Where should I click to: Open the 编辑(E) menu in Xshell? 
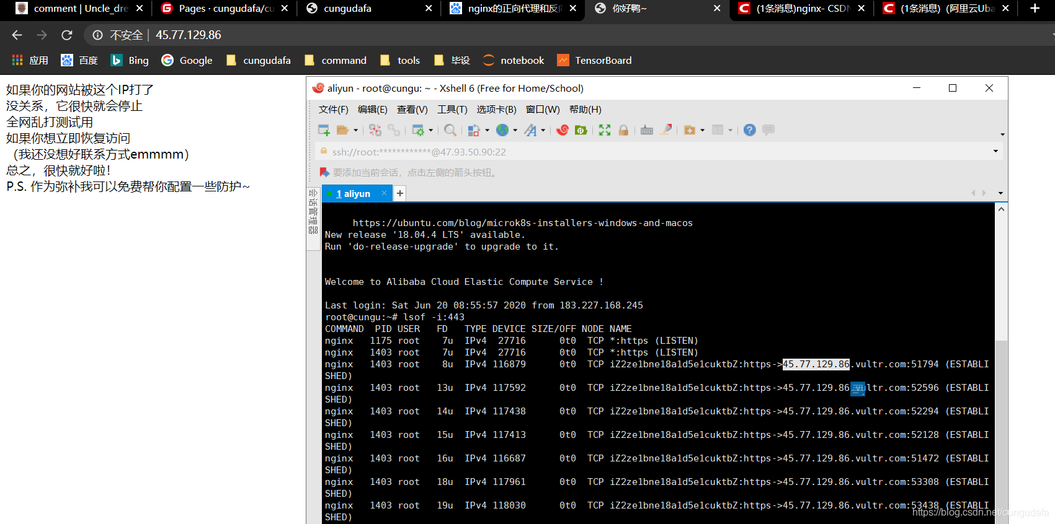coord(373,109)
